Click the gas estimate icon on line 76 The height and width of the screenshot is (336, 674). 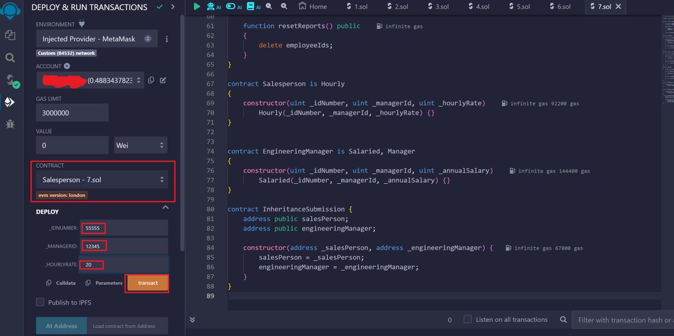pyautogui.click(x=513, y=171)
